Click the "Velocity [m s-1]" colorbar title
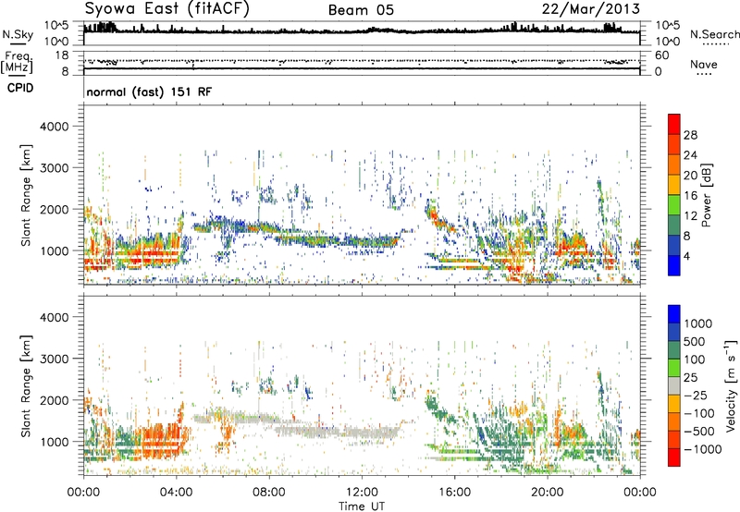The image size is (740, 512). click(731, 385)
